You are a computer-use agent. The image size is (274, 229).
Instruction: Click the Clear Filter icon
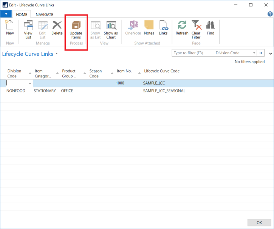[196, 29]
